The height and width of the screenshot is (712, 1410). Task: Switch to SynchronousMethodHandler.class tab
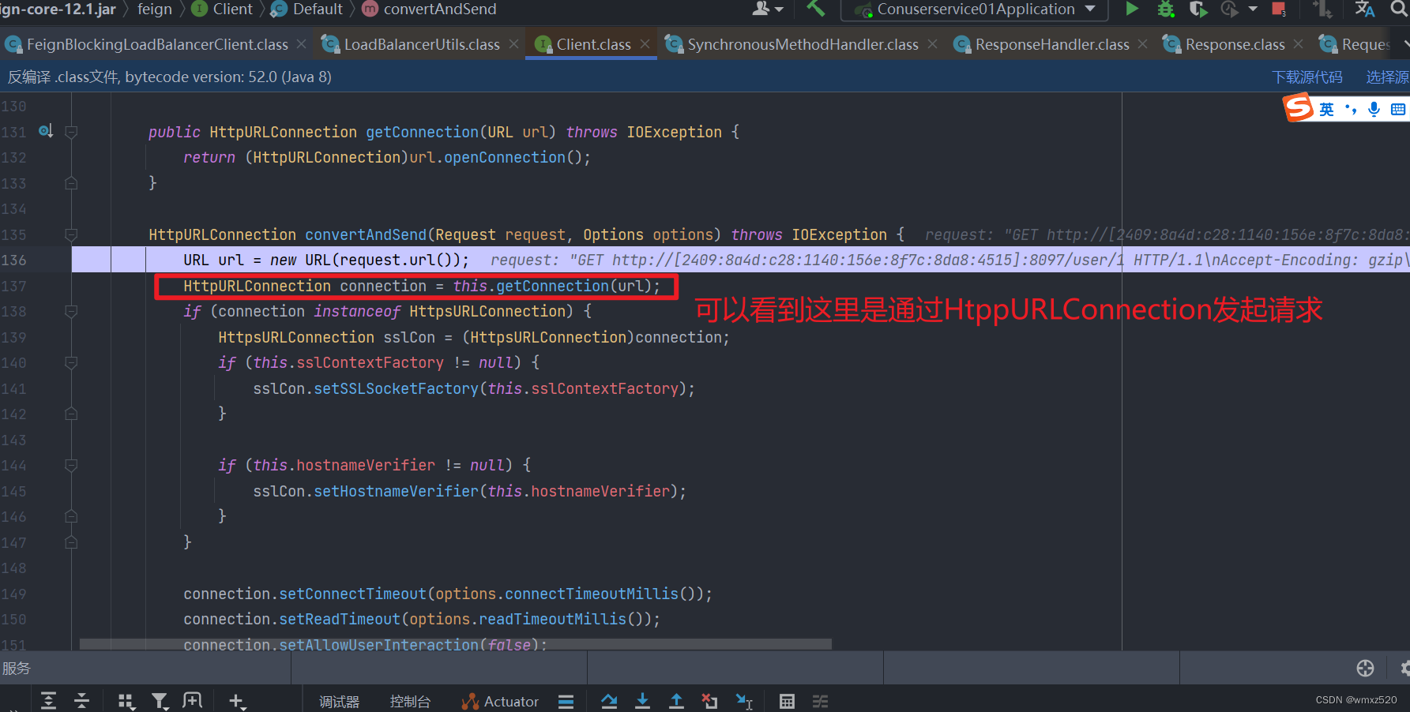pos(803,45)
